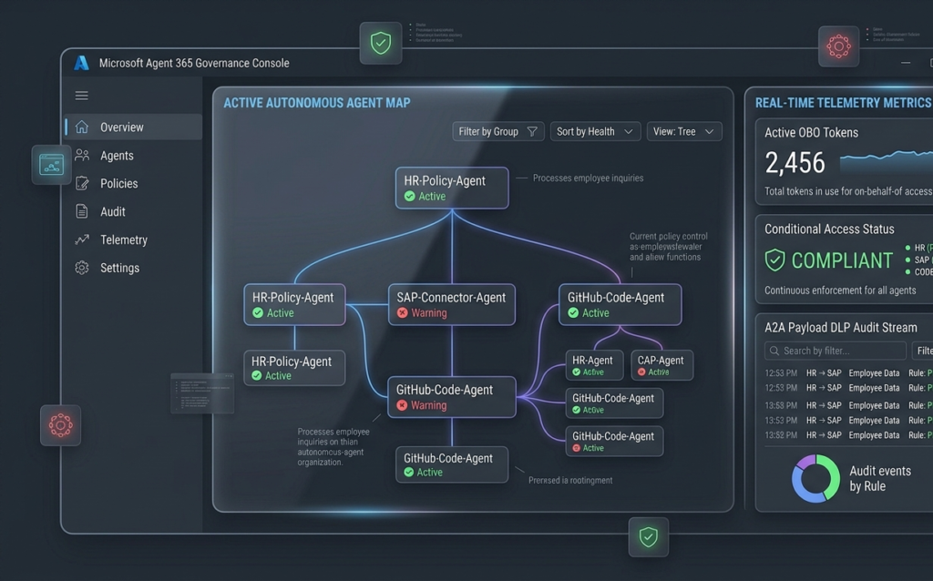This screenshot has width=933, height=581.
Task: Go to the Agents page
Action: click(134, 155)
